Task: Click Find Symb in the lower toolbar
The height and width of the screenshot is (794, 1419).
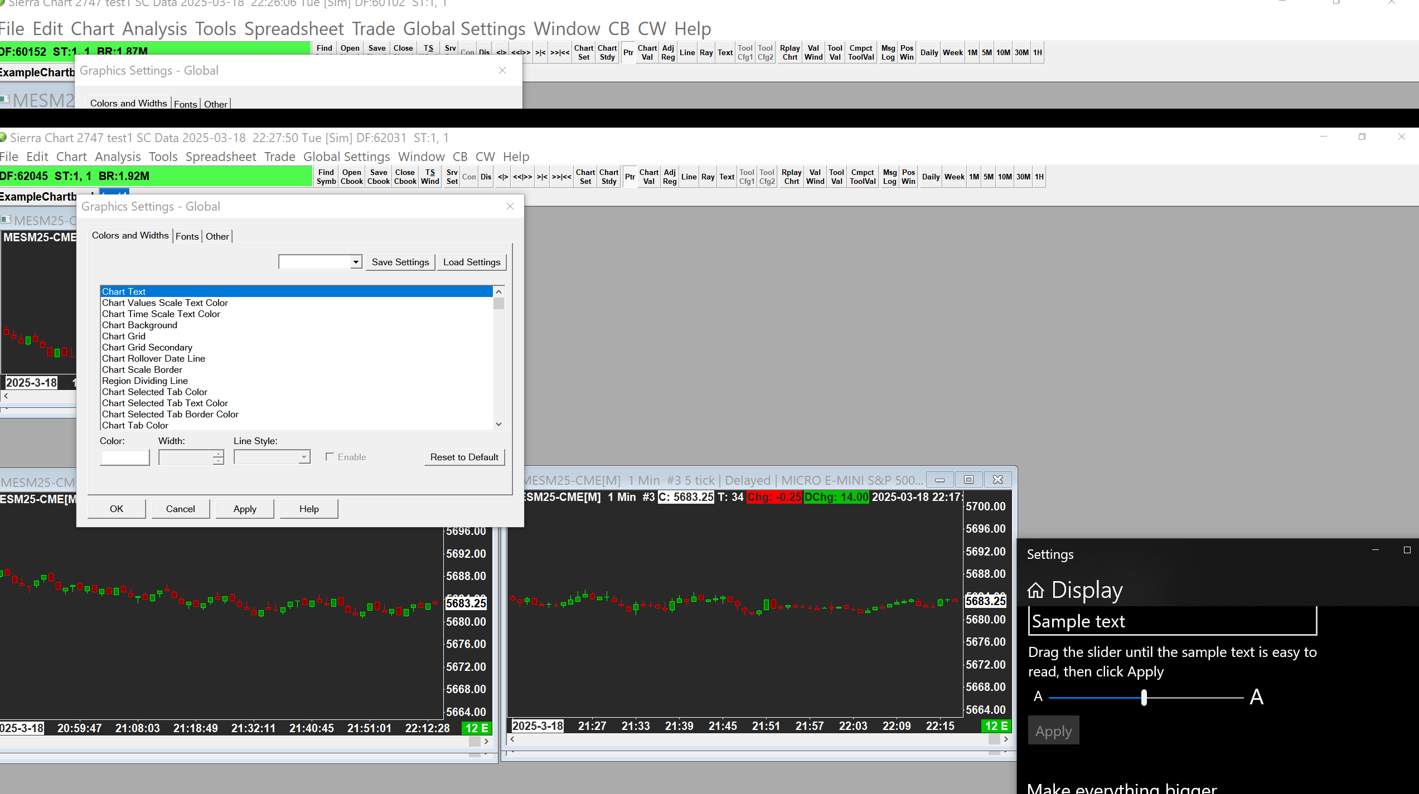Action: point(326,177)
